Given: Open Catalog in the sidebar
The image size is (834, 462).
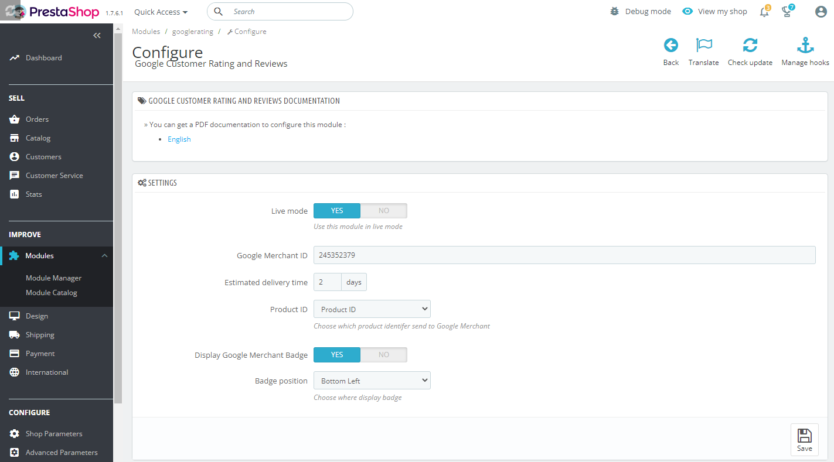Looking at the screenshot, I should coord(38,138).
